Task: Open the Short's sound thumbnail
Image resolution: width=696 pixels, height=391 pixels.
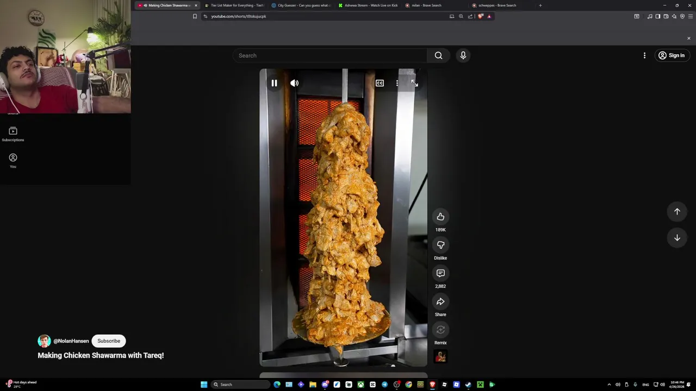Action: (x=440, y=357)
